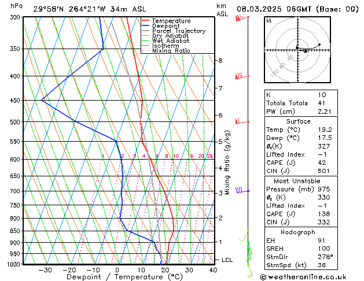This screenshot has width=364, height=281.
Task: Click the PW (cm) value 2.21
Action: tap(325, 112)
